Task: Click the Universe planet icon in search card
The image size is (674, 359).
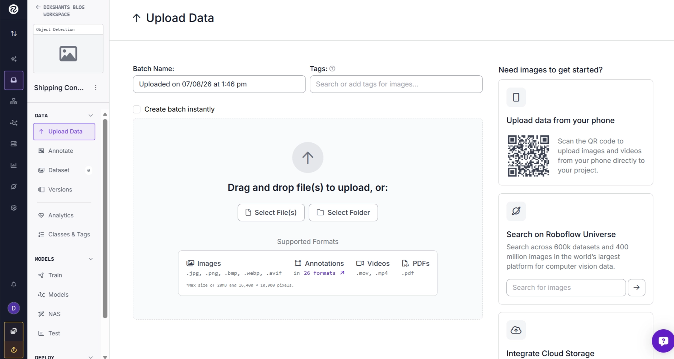Action: [x=516, y=211]
